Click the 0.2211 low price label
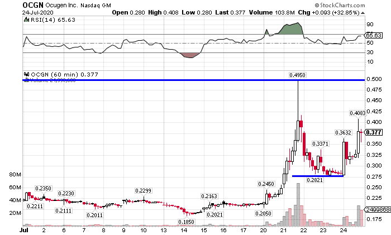This screenshot has width=391, height=235. point(35,207)
